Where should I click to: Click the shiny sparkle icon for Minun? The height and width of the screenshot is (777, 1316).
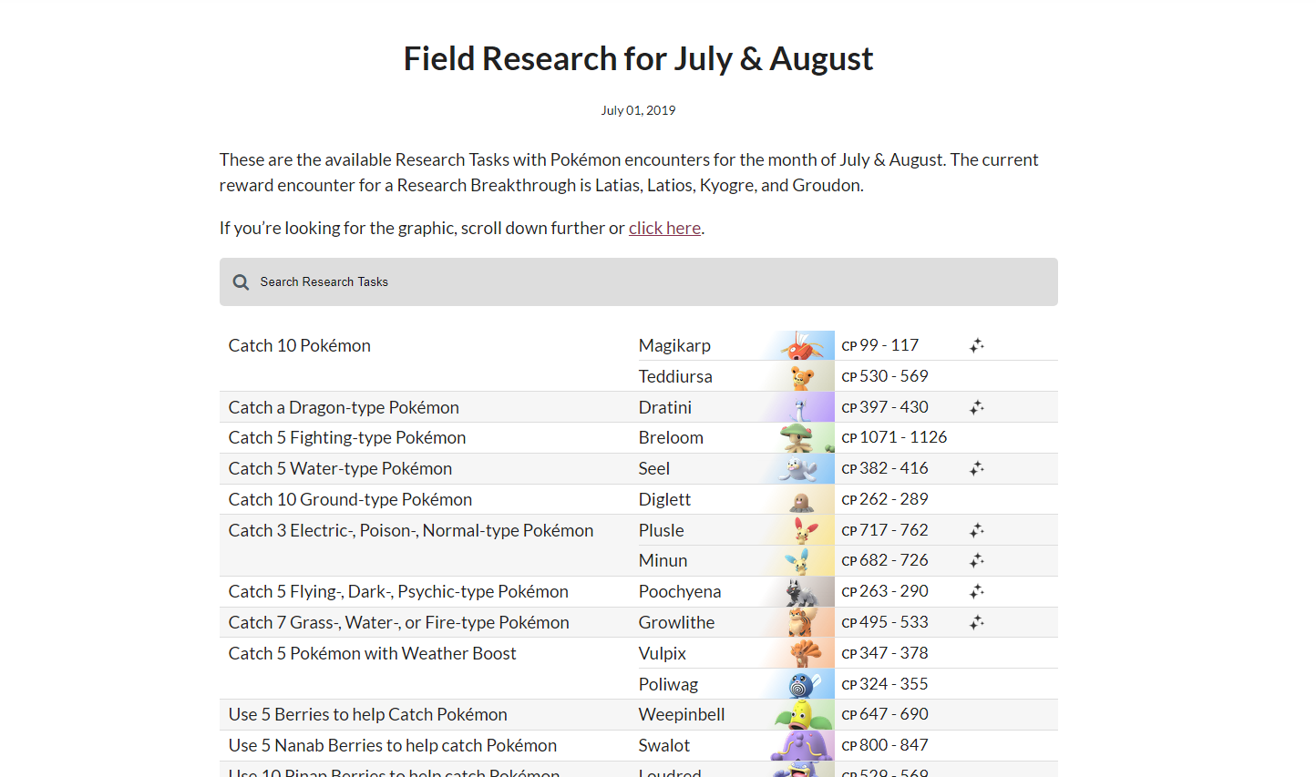tap(976, 560)
